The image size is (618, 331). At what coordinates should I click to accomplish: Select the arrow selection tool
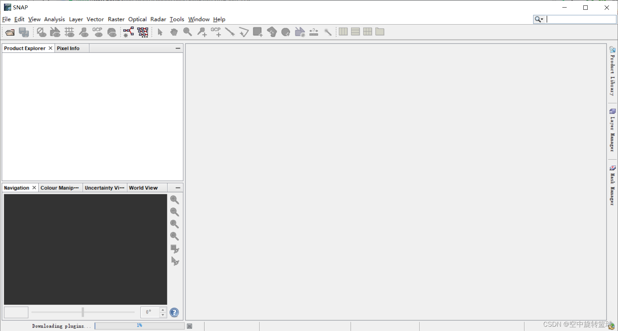click(160, 32)
